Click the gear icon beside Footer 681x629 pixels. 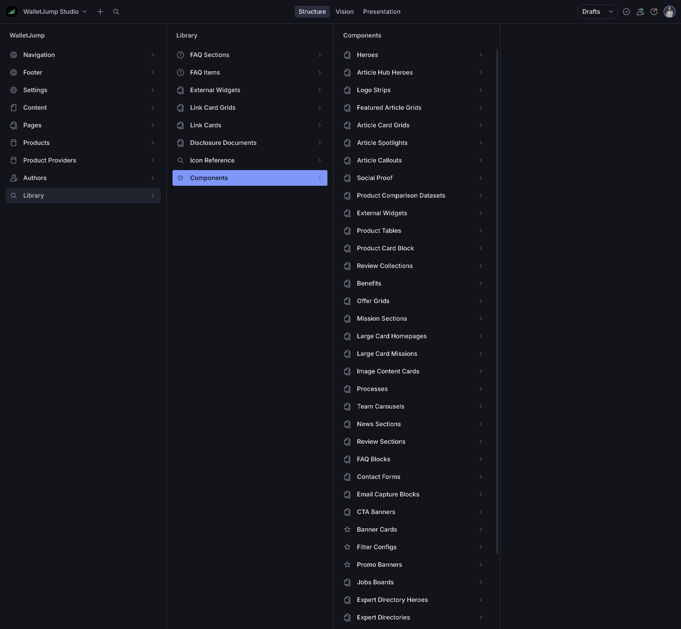pyautogui.click(x=14, y=72)
